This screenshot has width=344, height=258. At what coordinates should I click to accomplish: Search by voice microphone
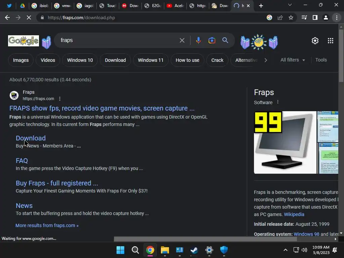pos(198,40)
